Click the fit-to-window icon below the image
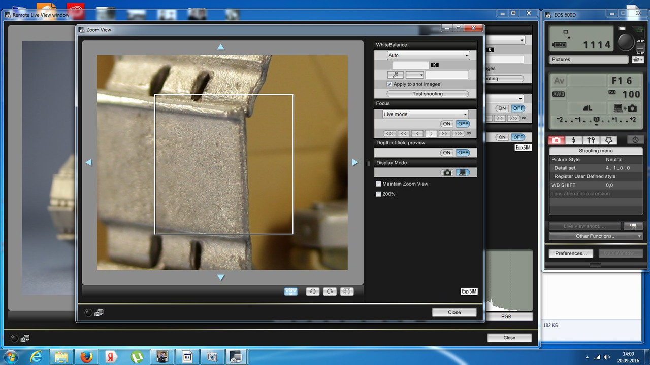The width and height of the screenshot is (650, 365). point(347,291)
